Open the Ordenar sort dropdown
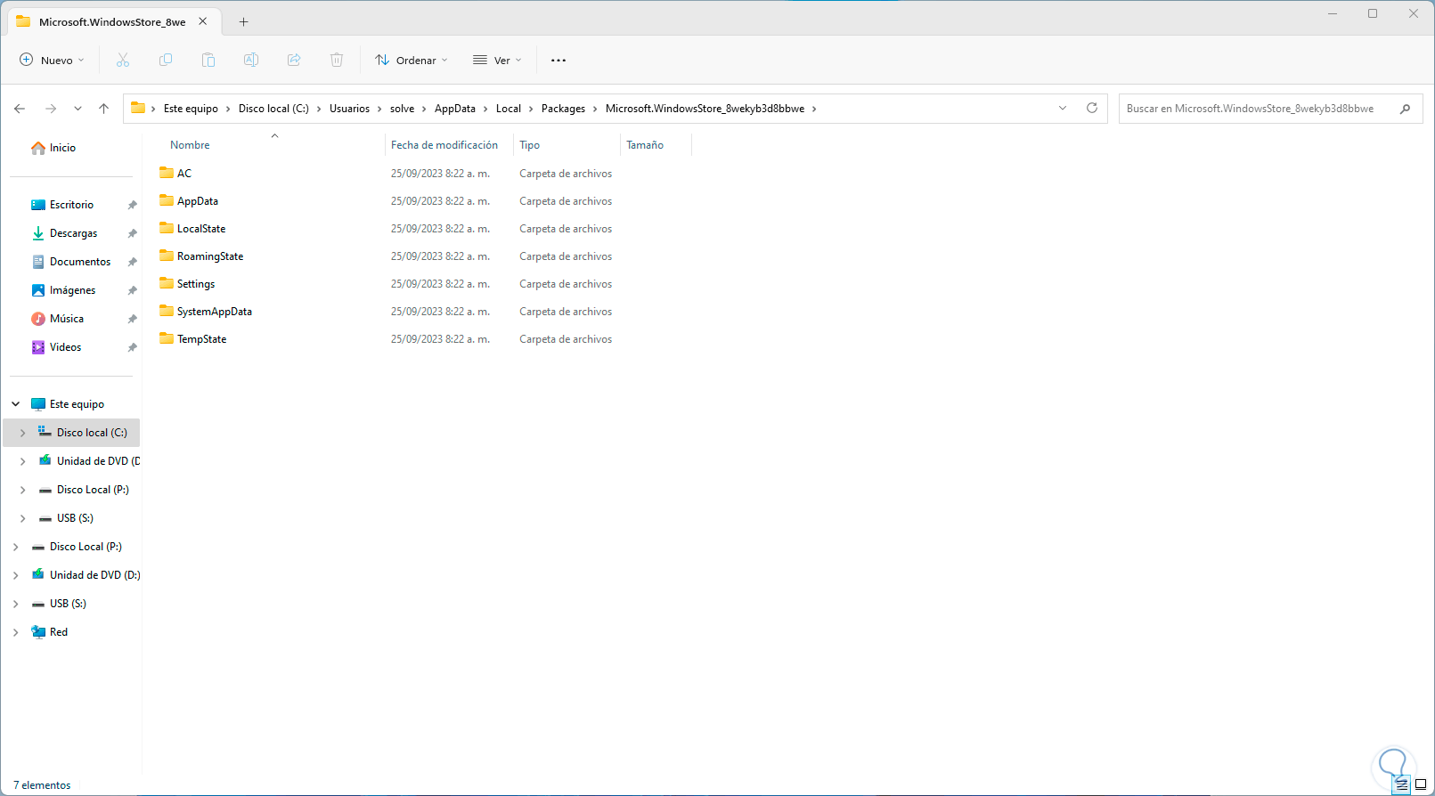Screen dimensions: 1435x796 (x=412, y=61)
